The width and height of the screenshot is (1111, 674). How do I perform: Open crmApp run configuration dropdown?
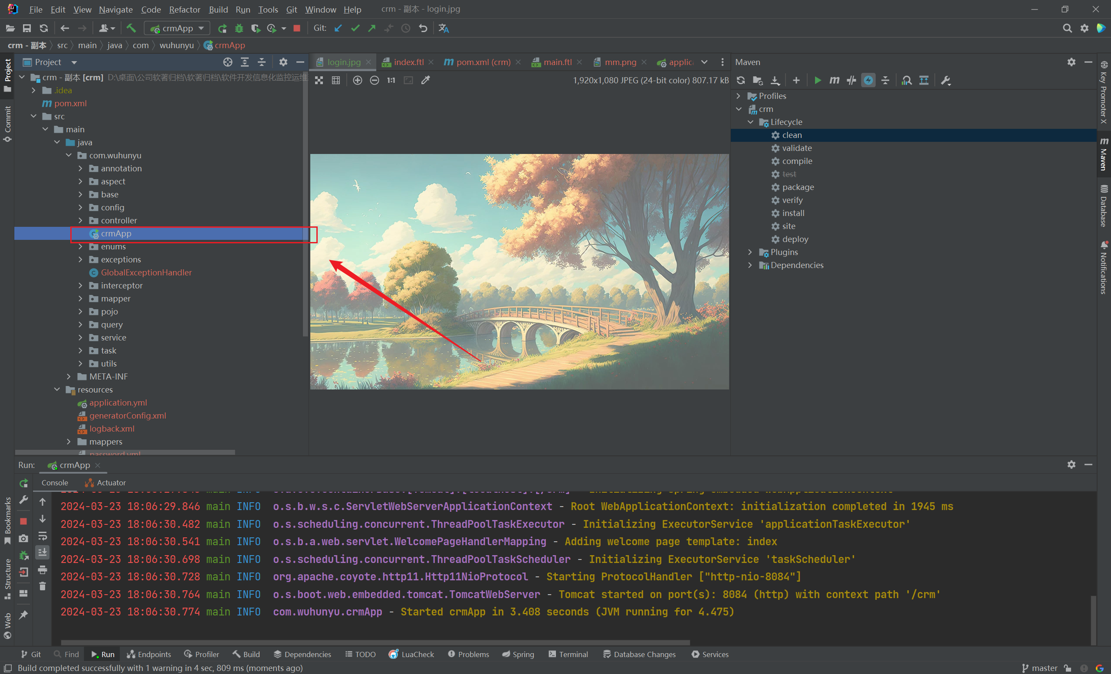[177, 28]
